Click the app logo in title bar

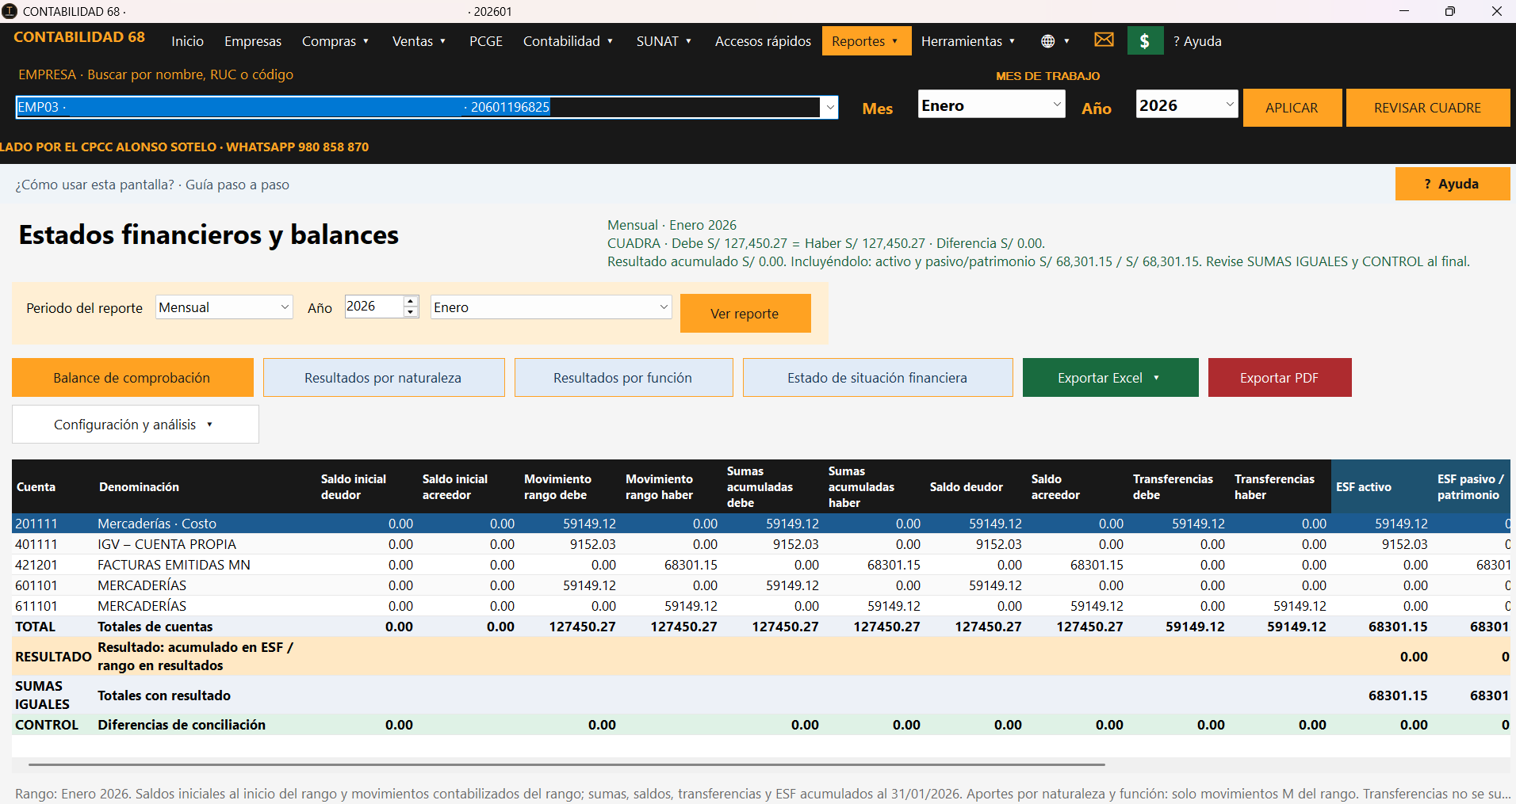(x=10, y=11)
